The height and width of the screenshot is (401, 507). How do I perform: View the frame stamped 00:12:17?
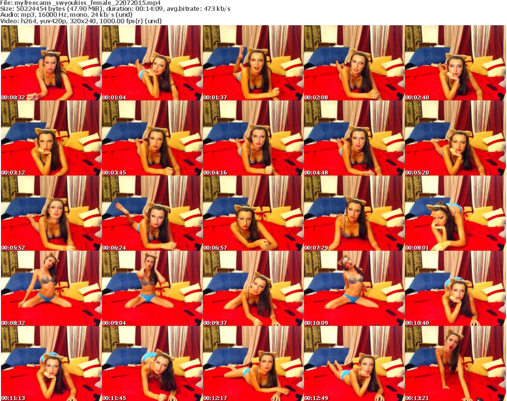point(253,363)
